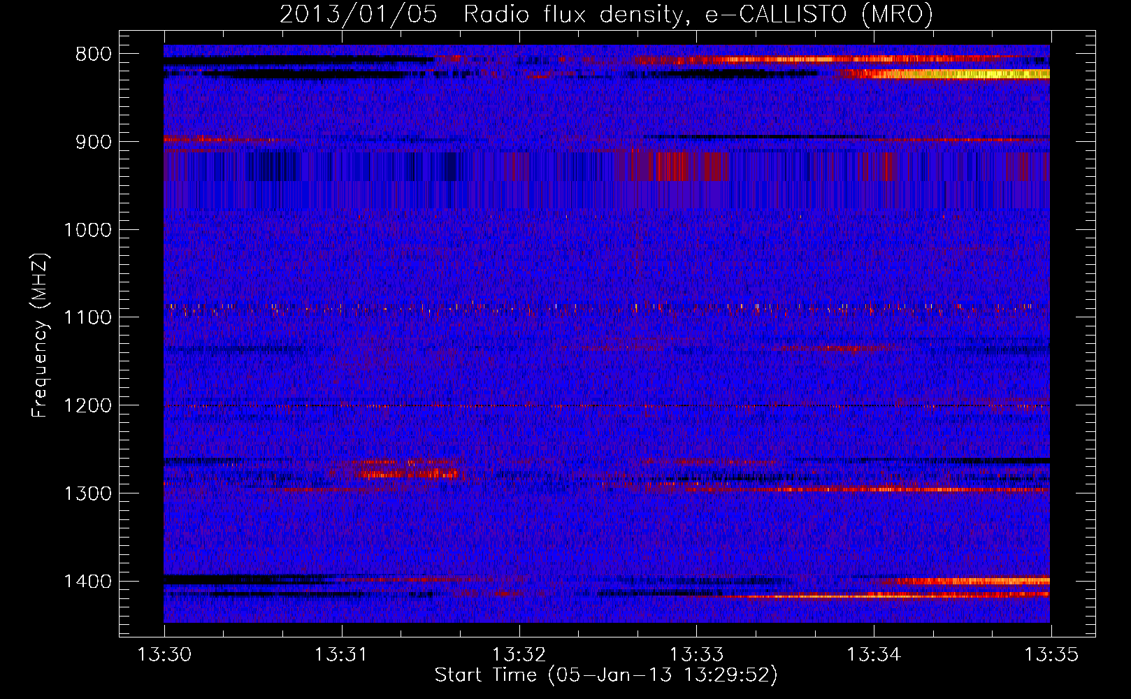Image resolution: width=1131 pixels, height=699 pixels.
Task: Select the 900 frequency tick label
Action: click(x=94, y=142)
